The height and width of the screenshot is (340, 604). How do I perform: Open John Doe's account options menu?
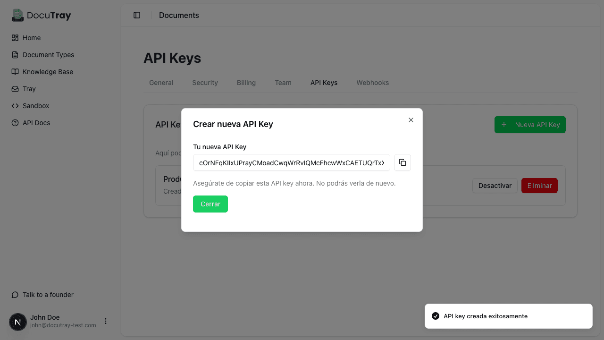pyautogui.click(x=106, y=321)
